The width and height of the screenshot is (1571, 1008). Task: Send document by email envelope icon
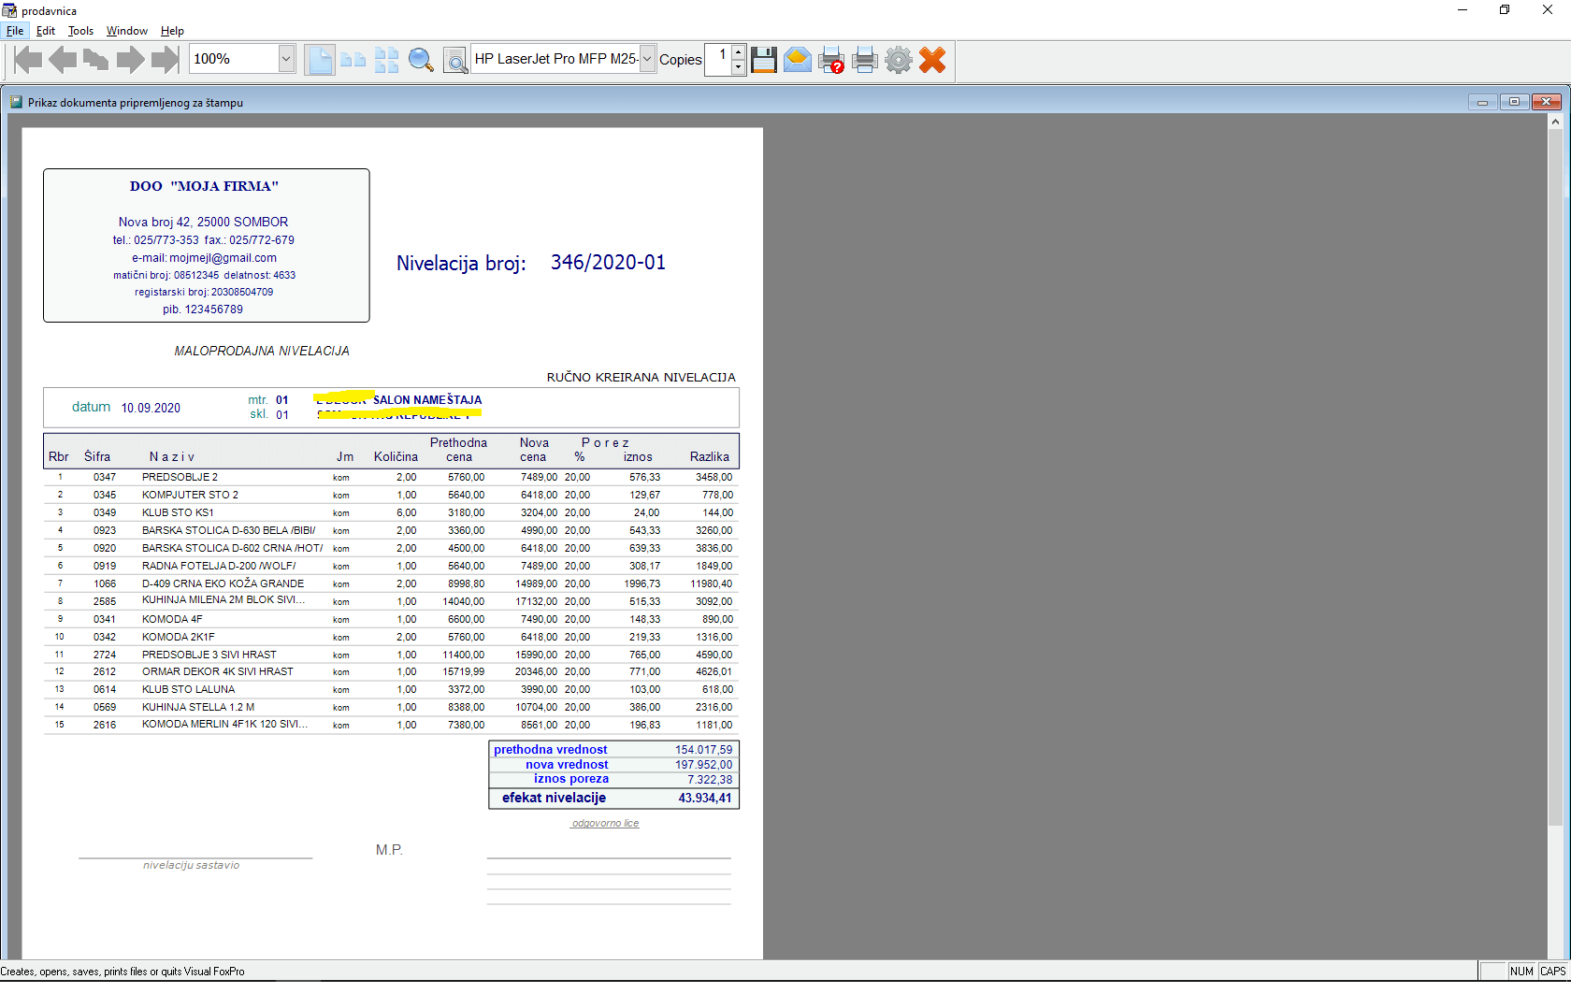click(x=798, y=60)
